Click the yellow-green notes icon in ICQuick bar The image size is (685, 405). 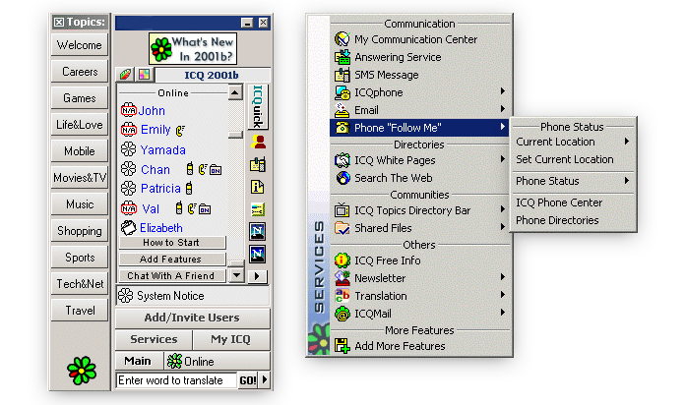[258, 209]
